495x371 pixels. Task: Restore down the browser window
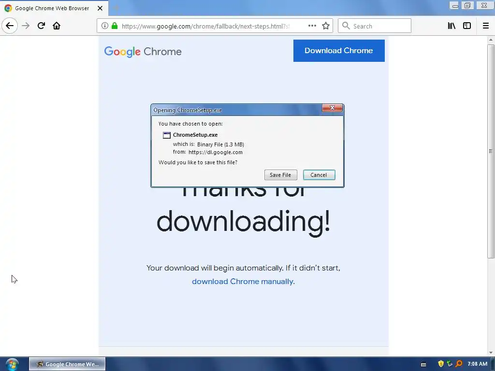tap(467, 5)
